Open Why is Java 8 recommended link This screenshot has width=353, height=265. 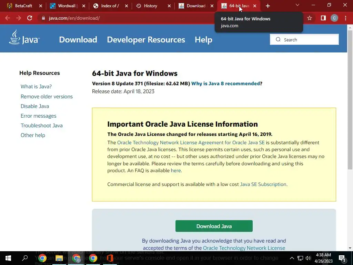click(x=225, y=84)
